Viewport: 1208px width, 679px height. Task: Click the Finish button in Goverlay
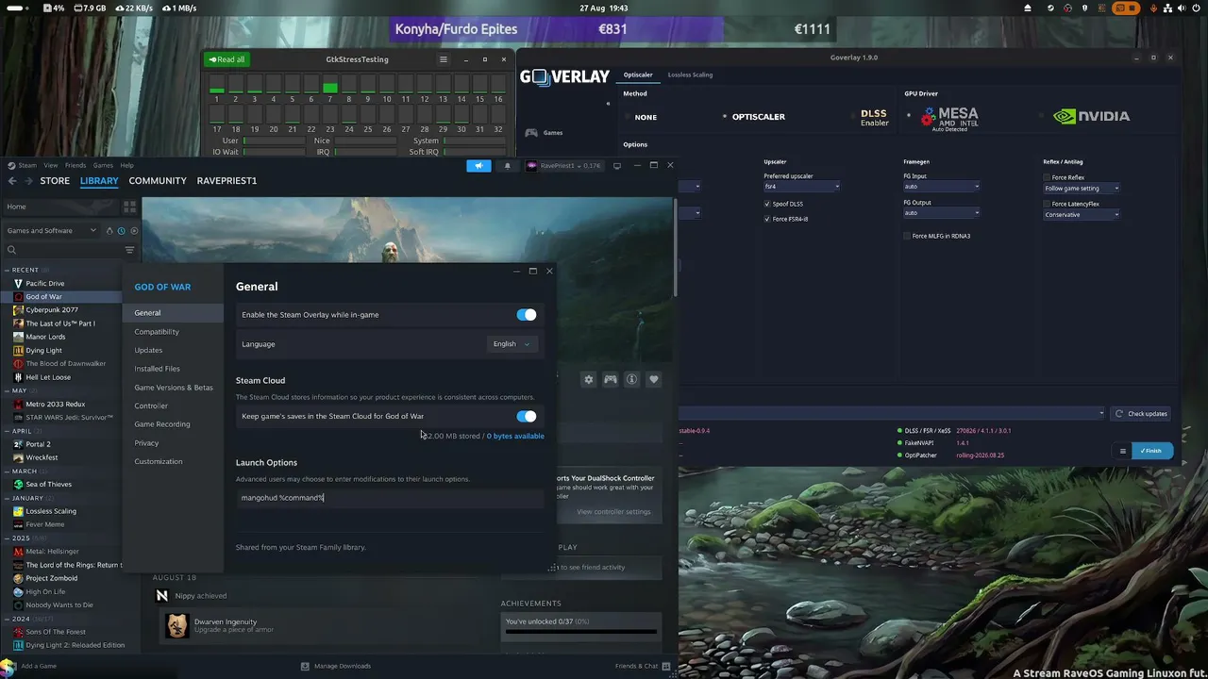point(1150,451)
